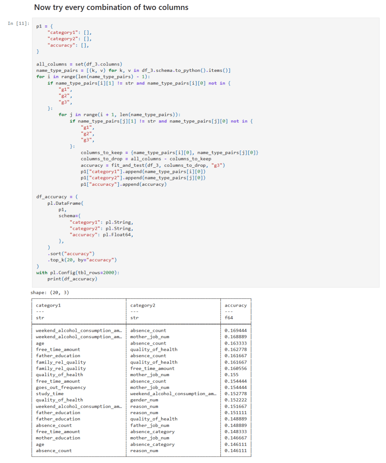Click the category2 column header in output table
Screen dimensions: 386x463
click(143, 305)
